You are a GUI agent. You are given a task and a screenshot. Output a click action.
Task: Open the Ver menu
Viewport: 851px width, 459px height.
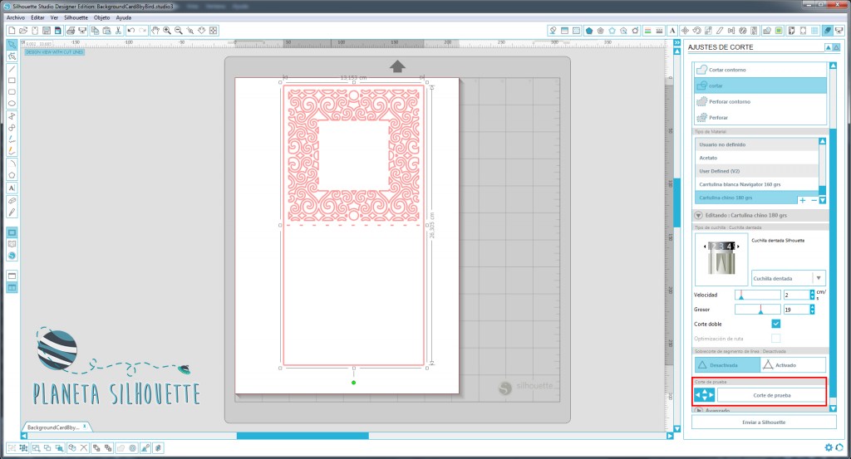click(54, 17)
